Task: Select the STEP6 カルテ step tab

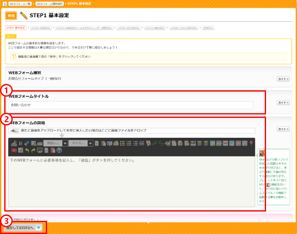Action: (184, 28)
